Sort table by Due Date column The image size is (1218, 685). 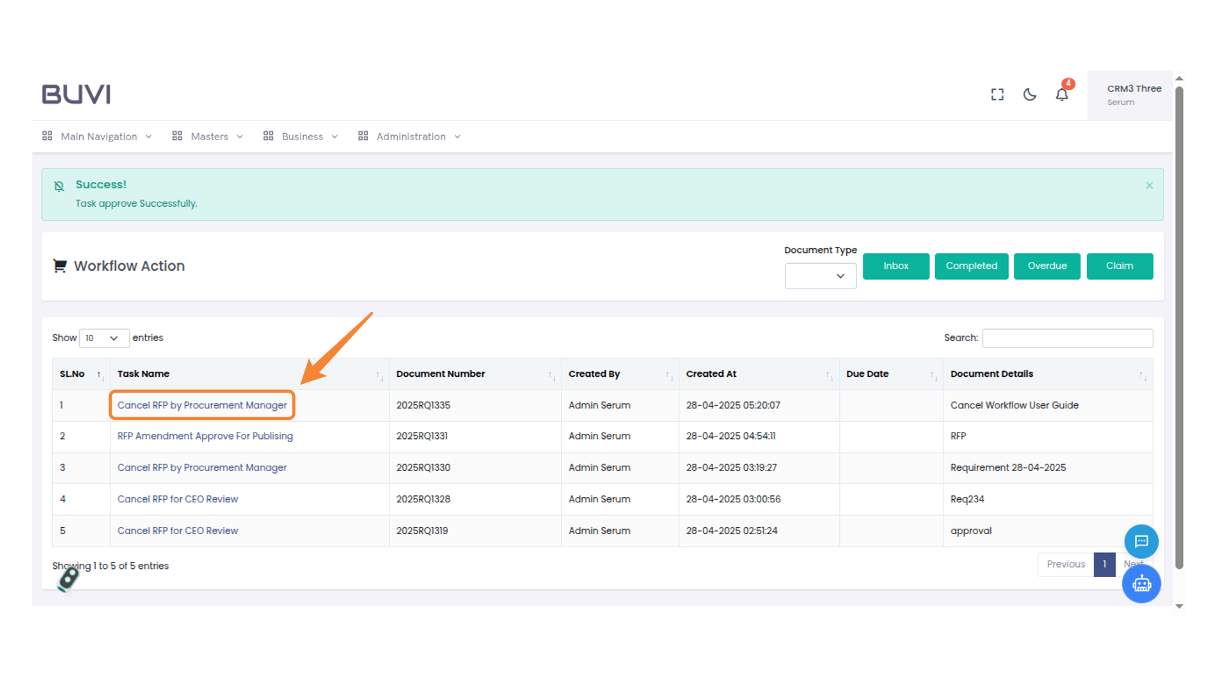pyautogui.click(x=933, y=375)
